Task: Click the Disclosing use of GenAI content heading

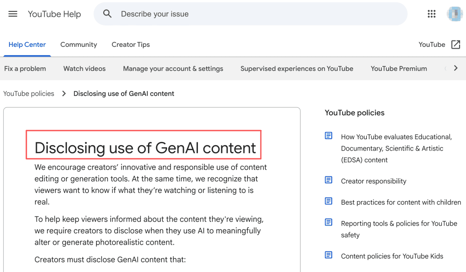Action: pyautogui.click(x=145, y=148)
